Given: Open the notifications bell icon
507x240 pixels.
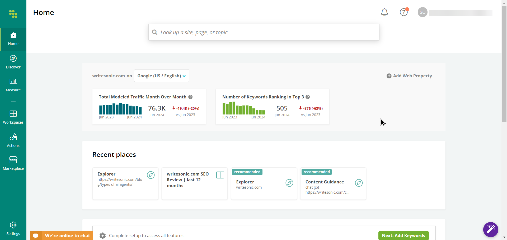Looking at the screenshot, I should 384,12.
